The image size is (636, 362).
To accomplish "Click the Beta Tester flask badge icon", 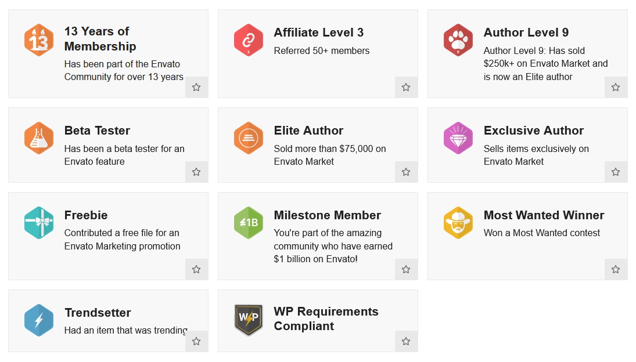I will click(39, 138).
